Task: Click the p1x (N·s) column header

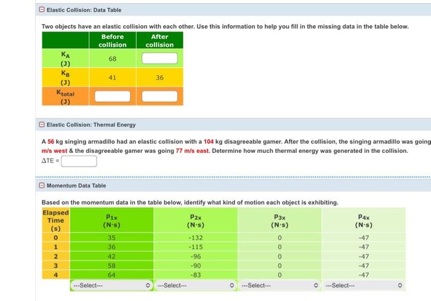Action: (111, 221)
